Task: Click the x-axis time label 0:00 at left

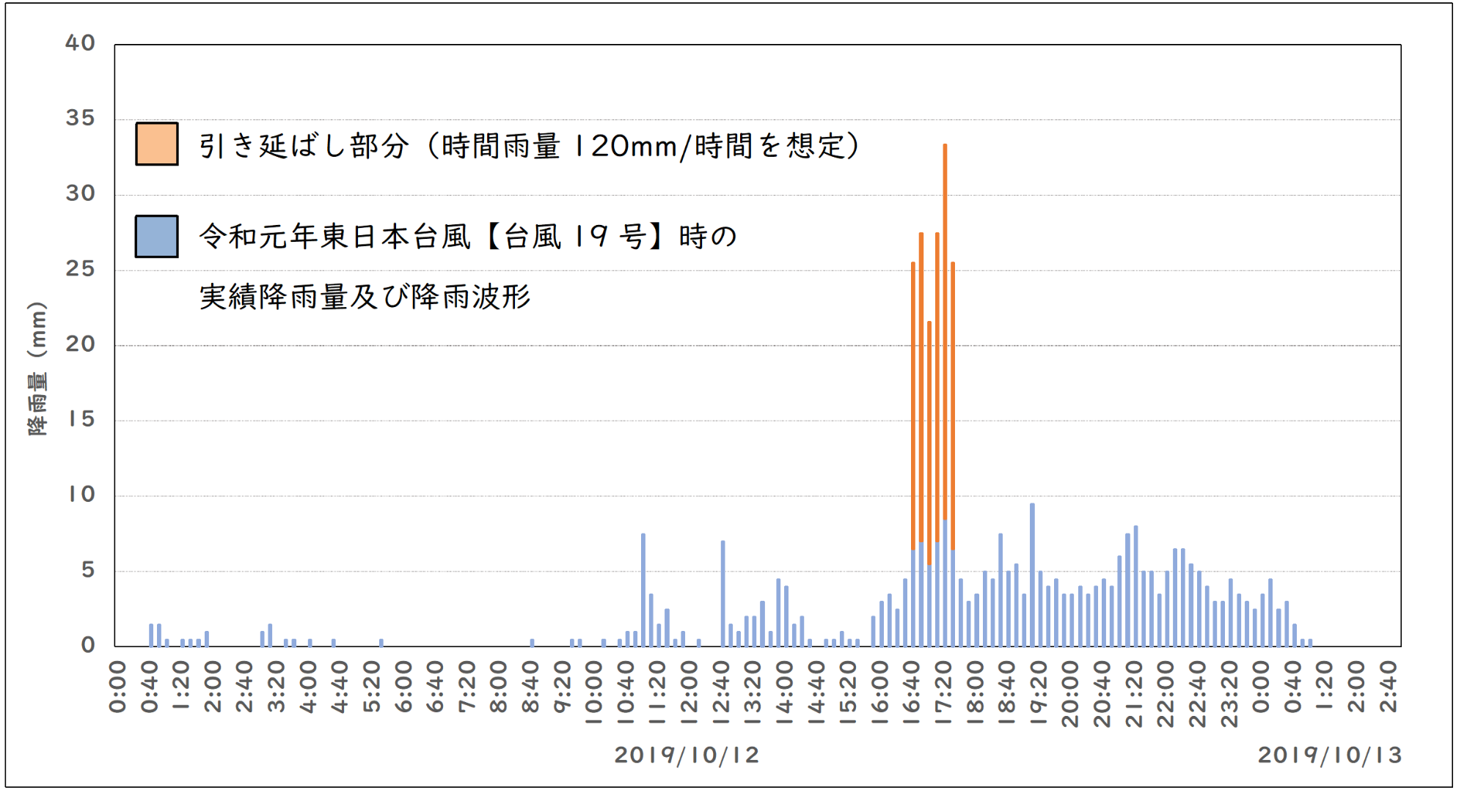Action: pyautogui.click(x=117, y=687)
